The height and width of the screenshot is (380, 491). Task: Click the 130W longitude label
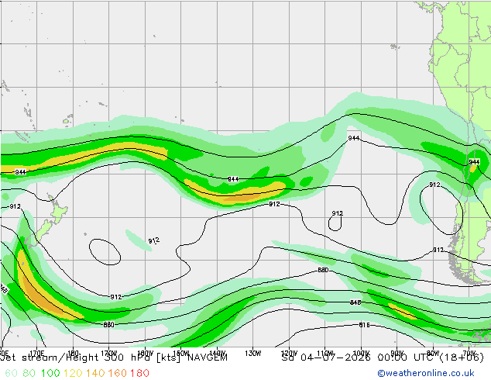253,354
